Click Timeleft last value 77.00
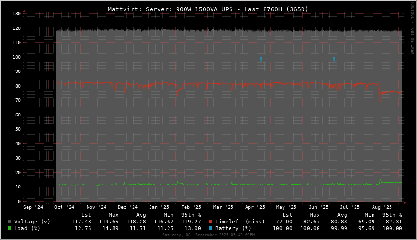This screenshot has height=240, width=417. (284, 222)
